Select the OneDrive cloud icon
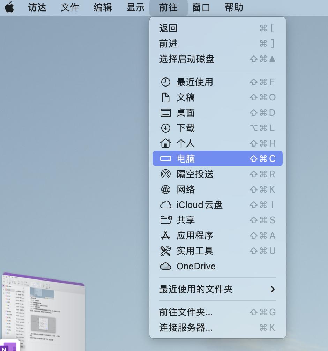 click(x=165, y=266)
